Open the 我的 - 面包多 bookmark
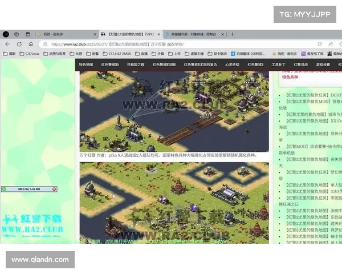This screenshot has height=274, width=342. (284, 54)
